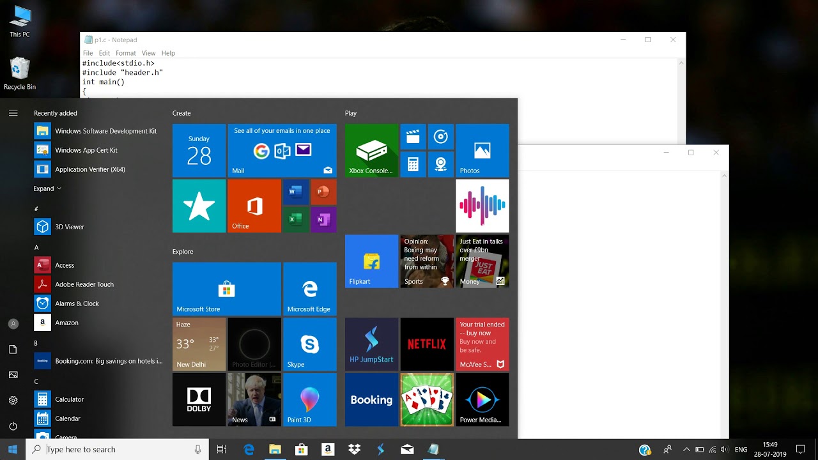The width and height of the screenshot is (818, 460).
Task: Expand the Recently added list
Action: (47, 188)
